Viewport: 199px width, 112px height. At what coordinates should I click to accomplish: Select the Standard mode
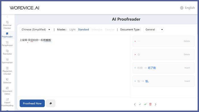(x=83, y=30)
